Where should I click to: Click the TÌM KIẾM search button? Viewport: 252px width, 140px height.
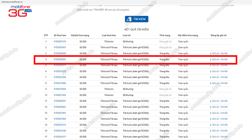pos(136,19)
